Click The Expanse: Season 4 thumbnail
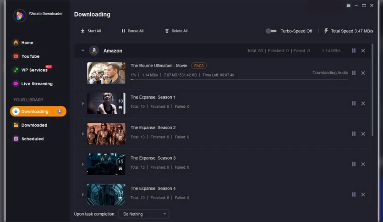This screenshot has height=222, width=383. coord(106,194)
